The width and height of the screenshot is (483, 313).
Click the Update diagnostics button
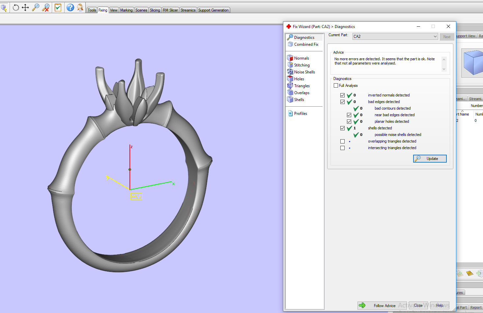[x=430, y=158]
